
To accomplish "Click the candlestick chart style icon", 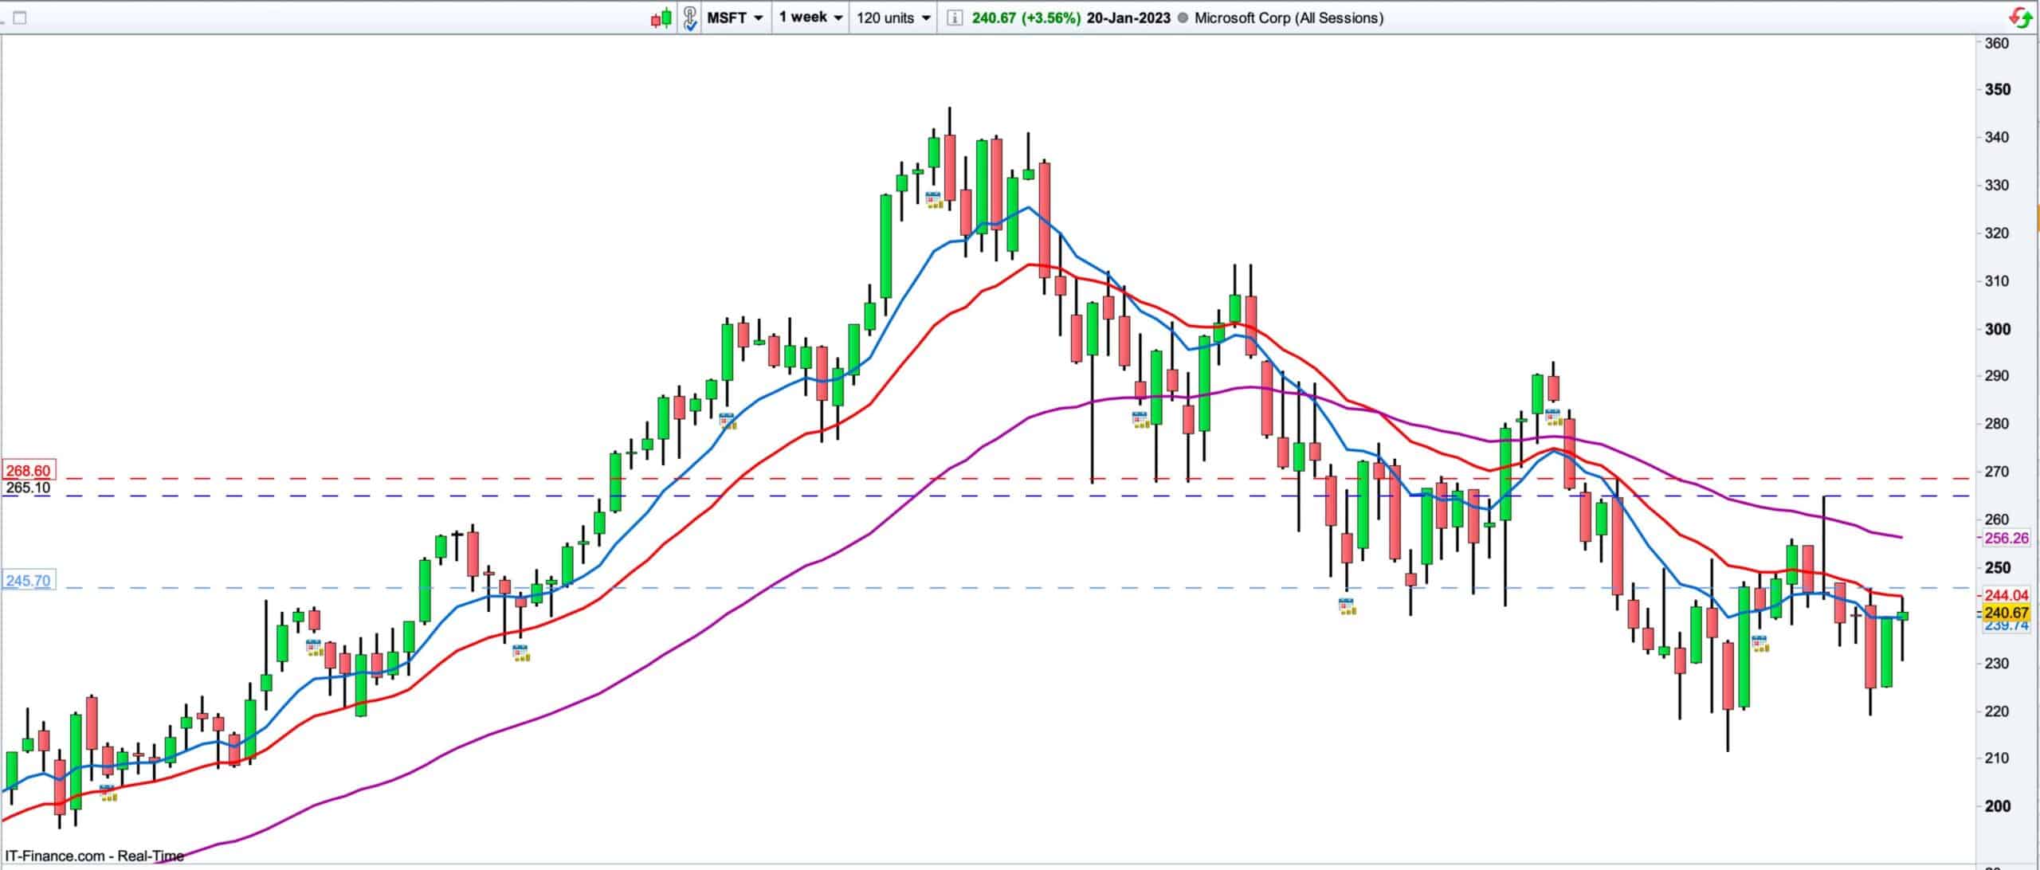I will 661,18.
